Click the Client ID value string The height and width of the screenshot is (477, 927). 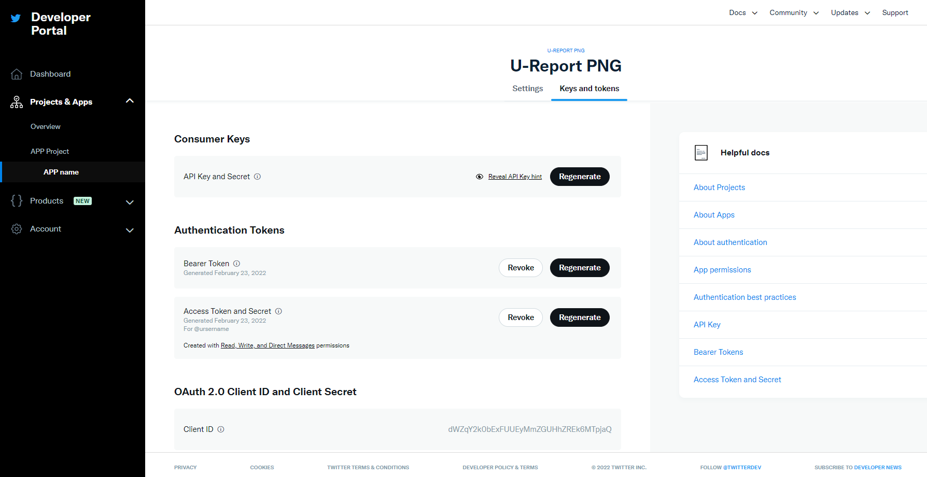click(x=530, y=429)
